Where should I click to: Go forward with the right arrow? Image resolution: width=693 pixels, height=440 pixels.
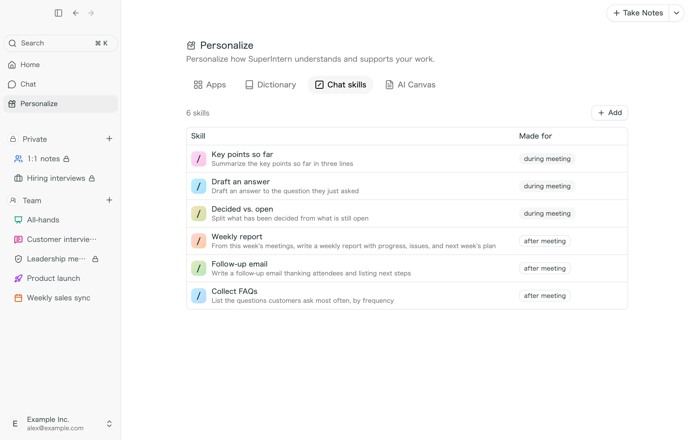[x=91, y=13]
